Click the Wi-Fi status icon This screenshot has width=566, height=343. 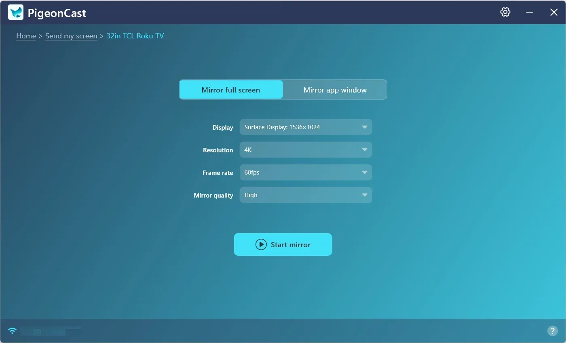13,331
